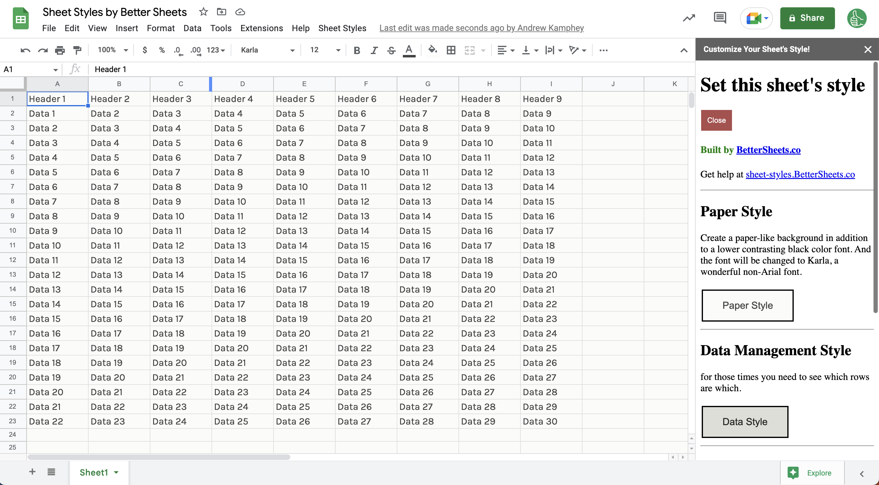Click the Explore button icon
The width and height of the screenshot is (879, 485).
793,473
